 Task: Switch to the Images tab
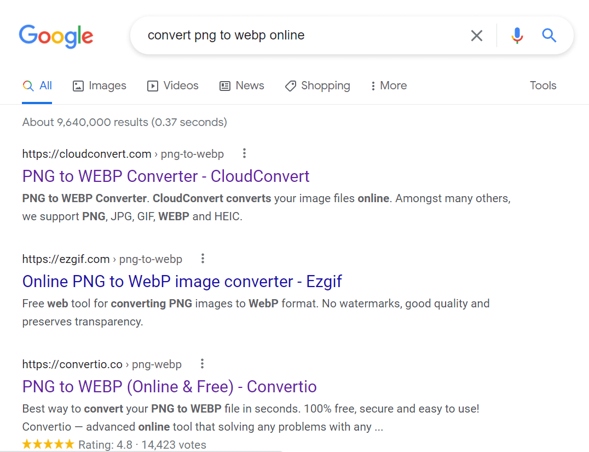pyautogui.click(x=100, y=85)
